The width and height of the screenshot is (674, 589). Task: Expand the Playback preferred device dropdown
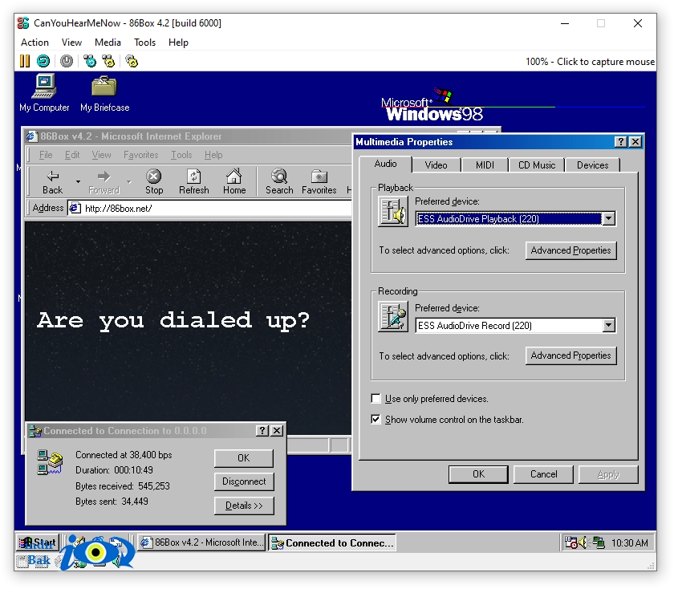pos(609,219)
